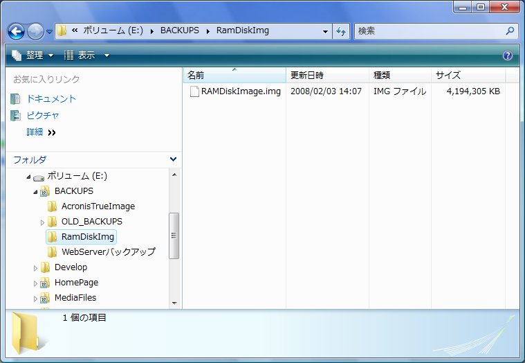Click the blue Help question mark icon
The image size is (525, 363).
508,55
